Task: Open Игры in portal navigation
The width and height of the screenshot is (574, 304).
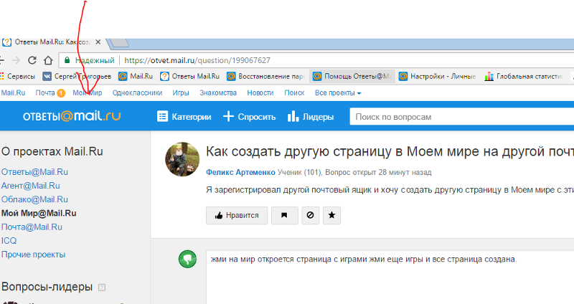Action: (x=181, y=93)
